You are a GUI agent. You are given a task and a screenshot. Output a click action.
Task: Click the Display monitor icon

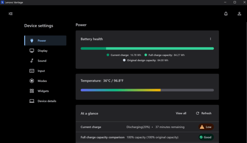[32, 50]
